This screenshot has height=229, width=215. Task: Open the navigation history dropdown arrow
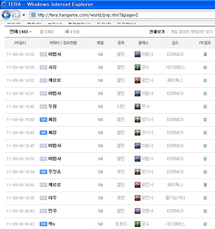point(24,15)
